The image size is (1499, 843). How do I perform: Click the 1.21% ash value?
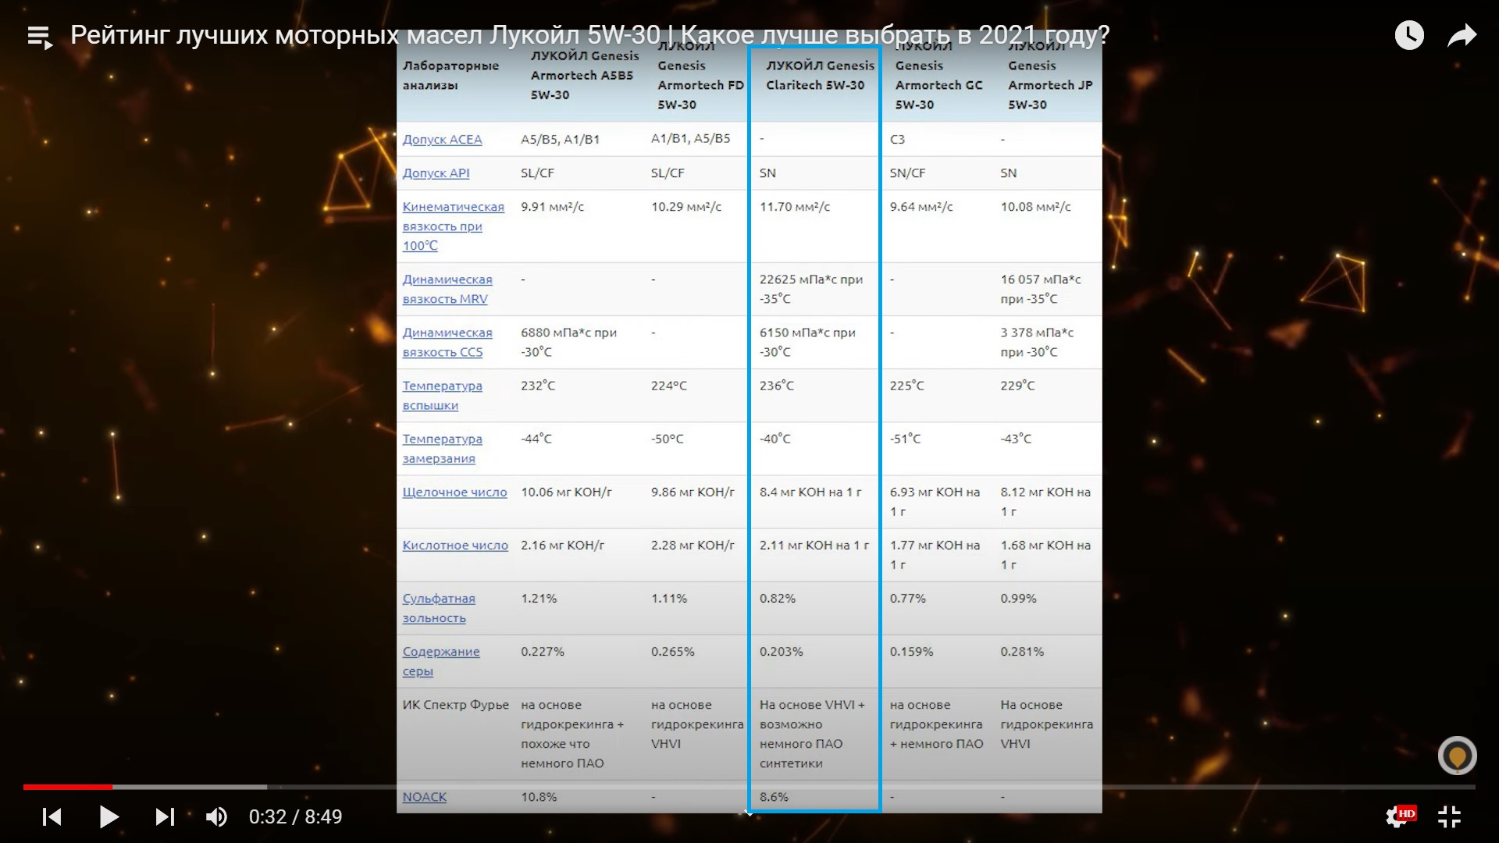click(x=539, y=598)
